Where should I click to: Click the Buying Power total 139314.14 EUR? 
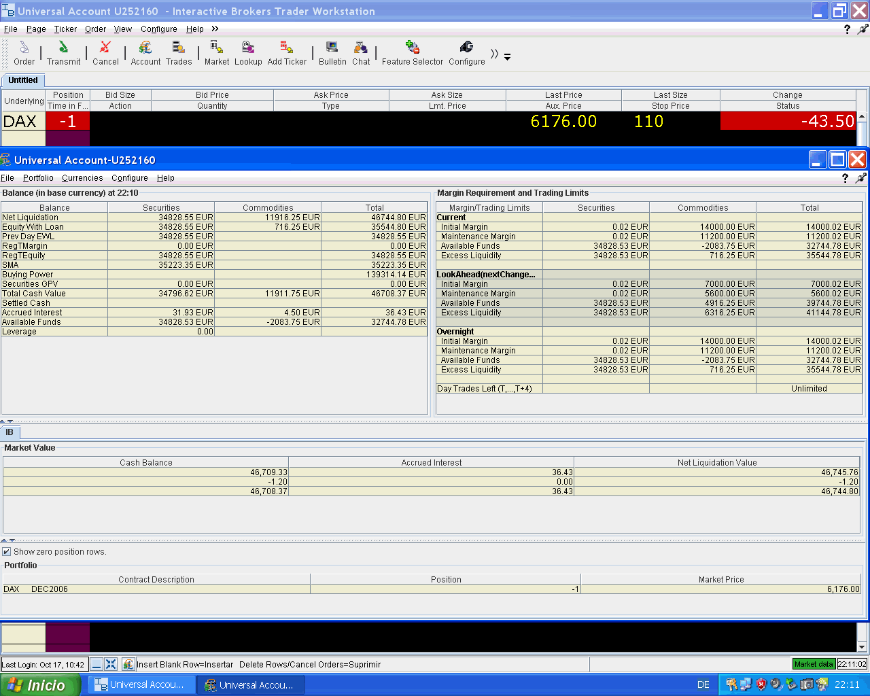click(375, 275)
